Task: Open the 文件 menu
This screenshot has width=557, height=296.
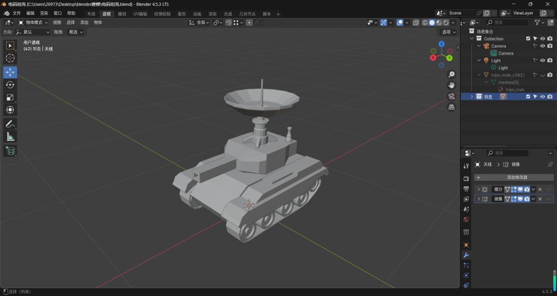Action: click(x=17, y=13)
